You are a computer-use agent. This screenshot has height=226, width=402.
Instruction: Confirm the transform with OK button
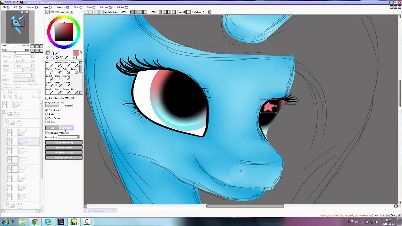point(52,128)
